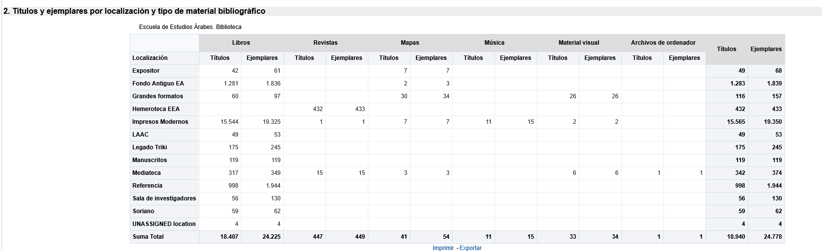
Task: Select the Legado Triki row label
Action: [x=150, y=147]
